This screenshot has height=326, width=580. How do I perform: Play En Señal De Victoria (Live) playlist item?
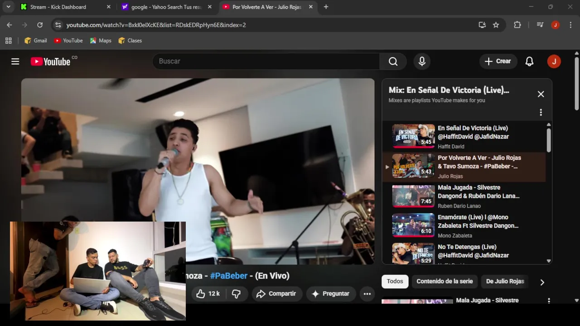464,137
